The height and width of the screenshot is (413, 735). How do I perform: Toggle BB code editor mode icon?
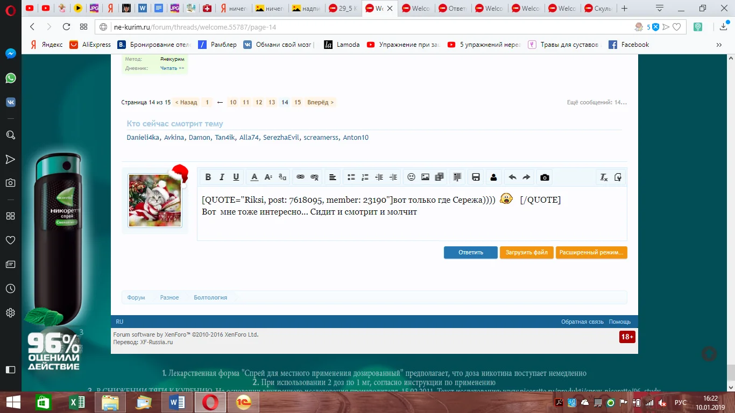point(618,177)
